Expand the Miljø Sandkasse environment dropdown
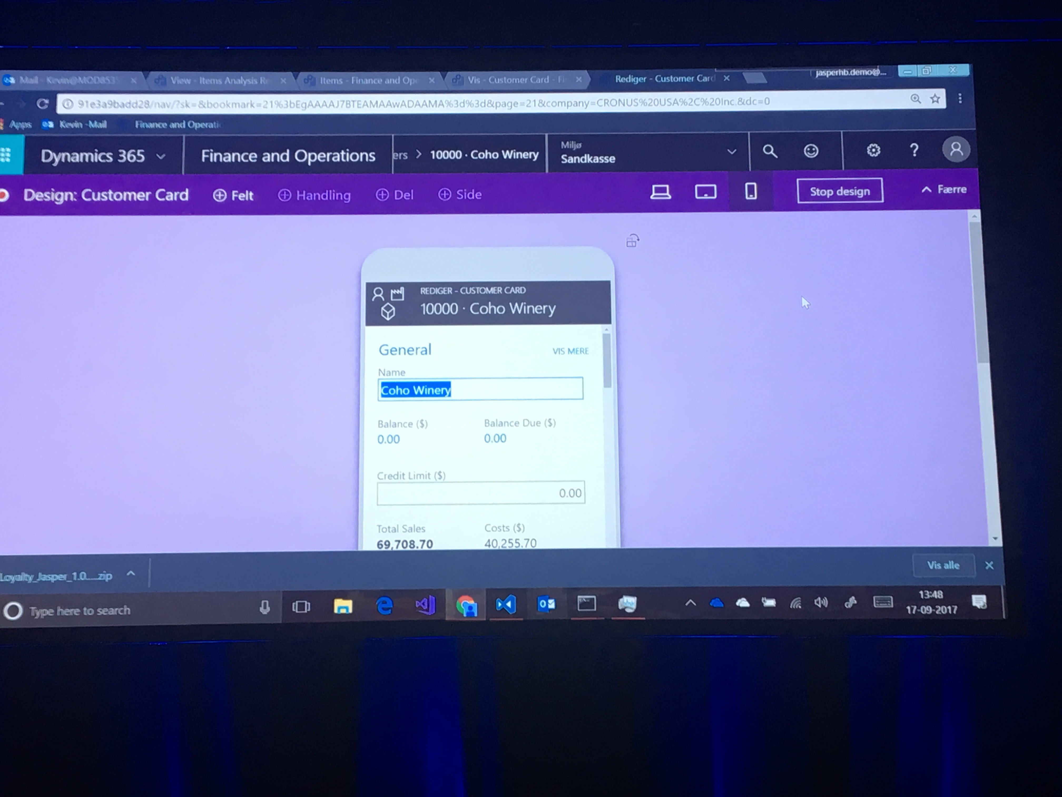This screenshot has width=1062, height=797. (731, 152)
